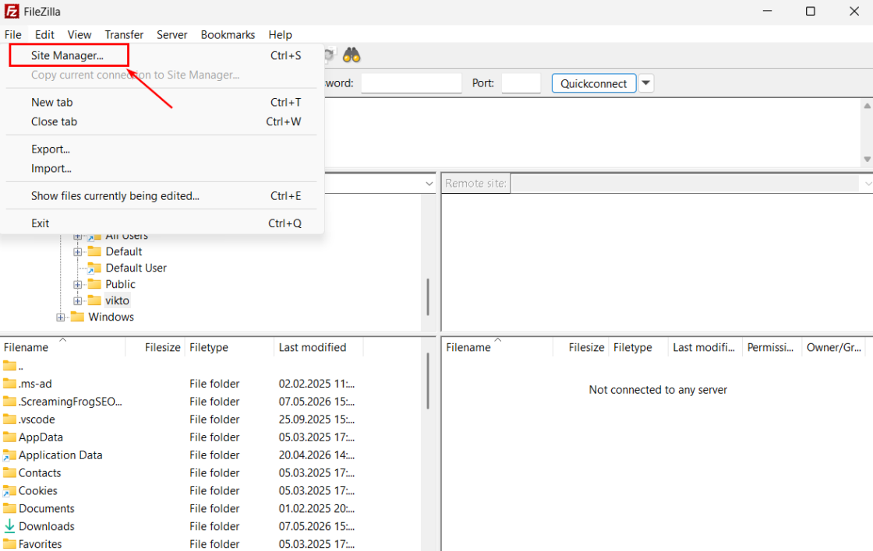
Task: Select the Default folder in tree
Action: tap(124, 252)
